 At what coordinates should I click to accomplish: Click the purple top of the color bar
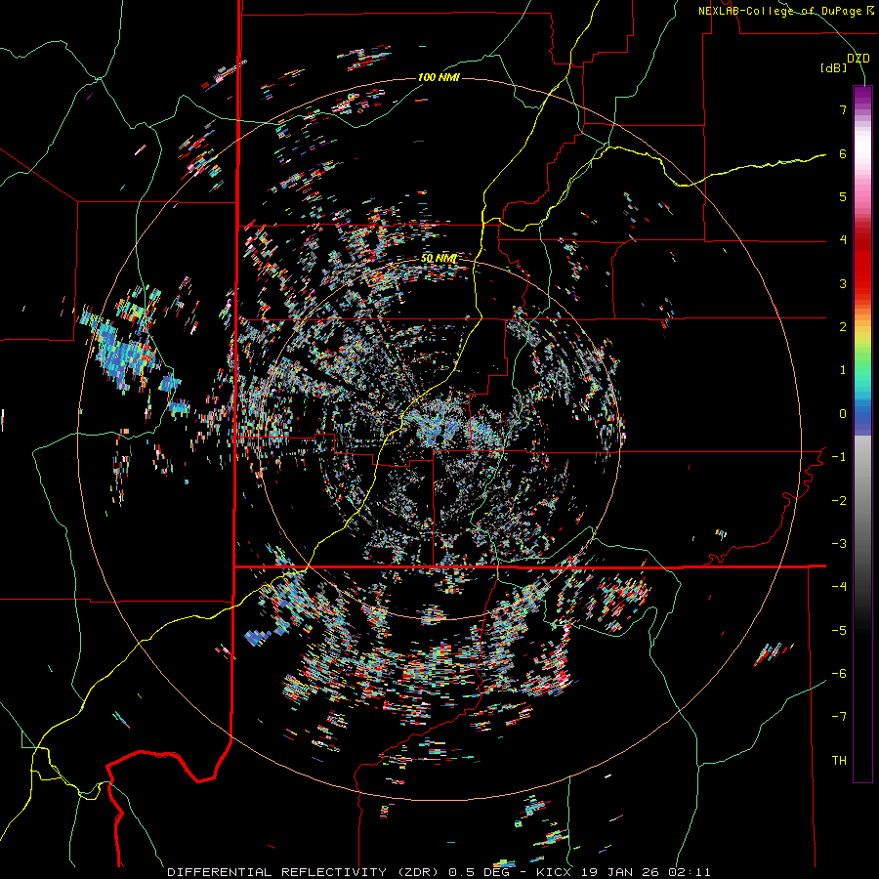click(x=862, y=97)
